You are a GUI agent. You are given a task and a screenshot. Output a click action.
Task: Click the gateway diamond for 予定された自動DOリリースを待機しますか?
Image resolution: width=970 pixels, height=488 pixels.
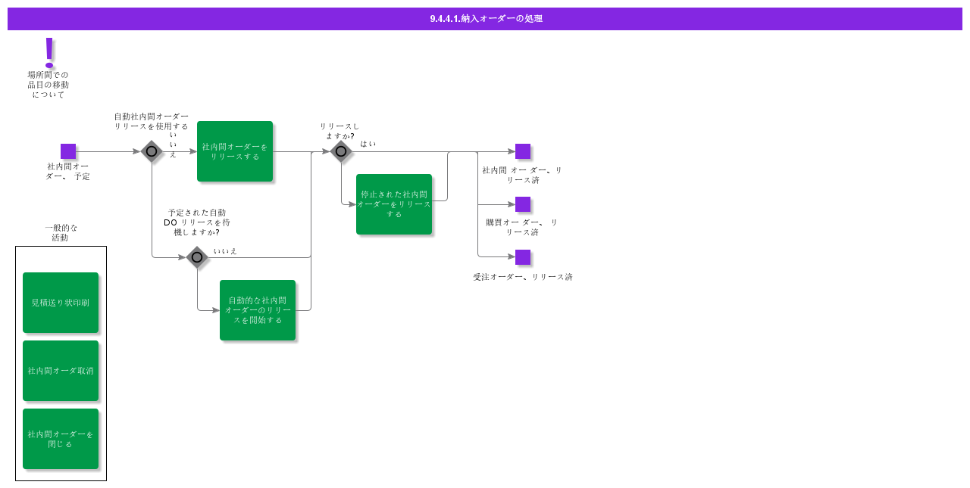click(197, 257)
